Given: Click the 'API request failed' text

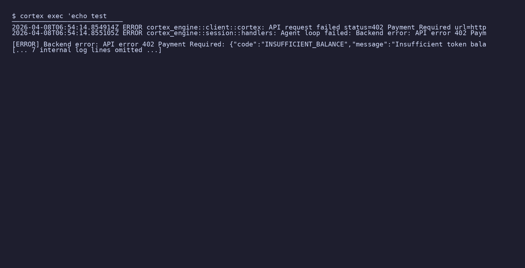Looking at the screenshot, I should pyautogui.click(x=304, y=27).
